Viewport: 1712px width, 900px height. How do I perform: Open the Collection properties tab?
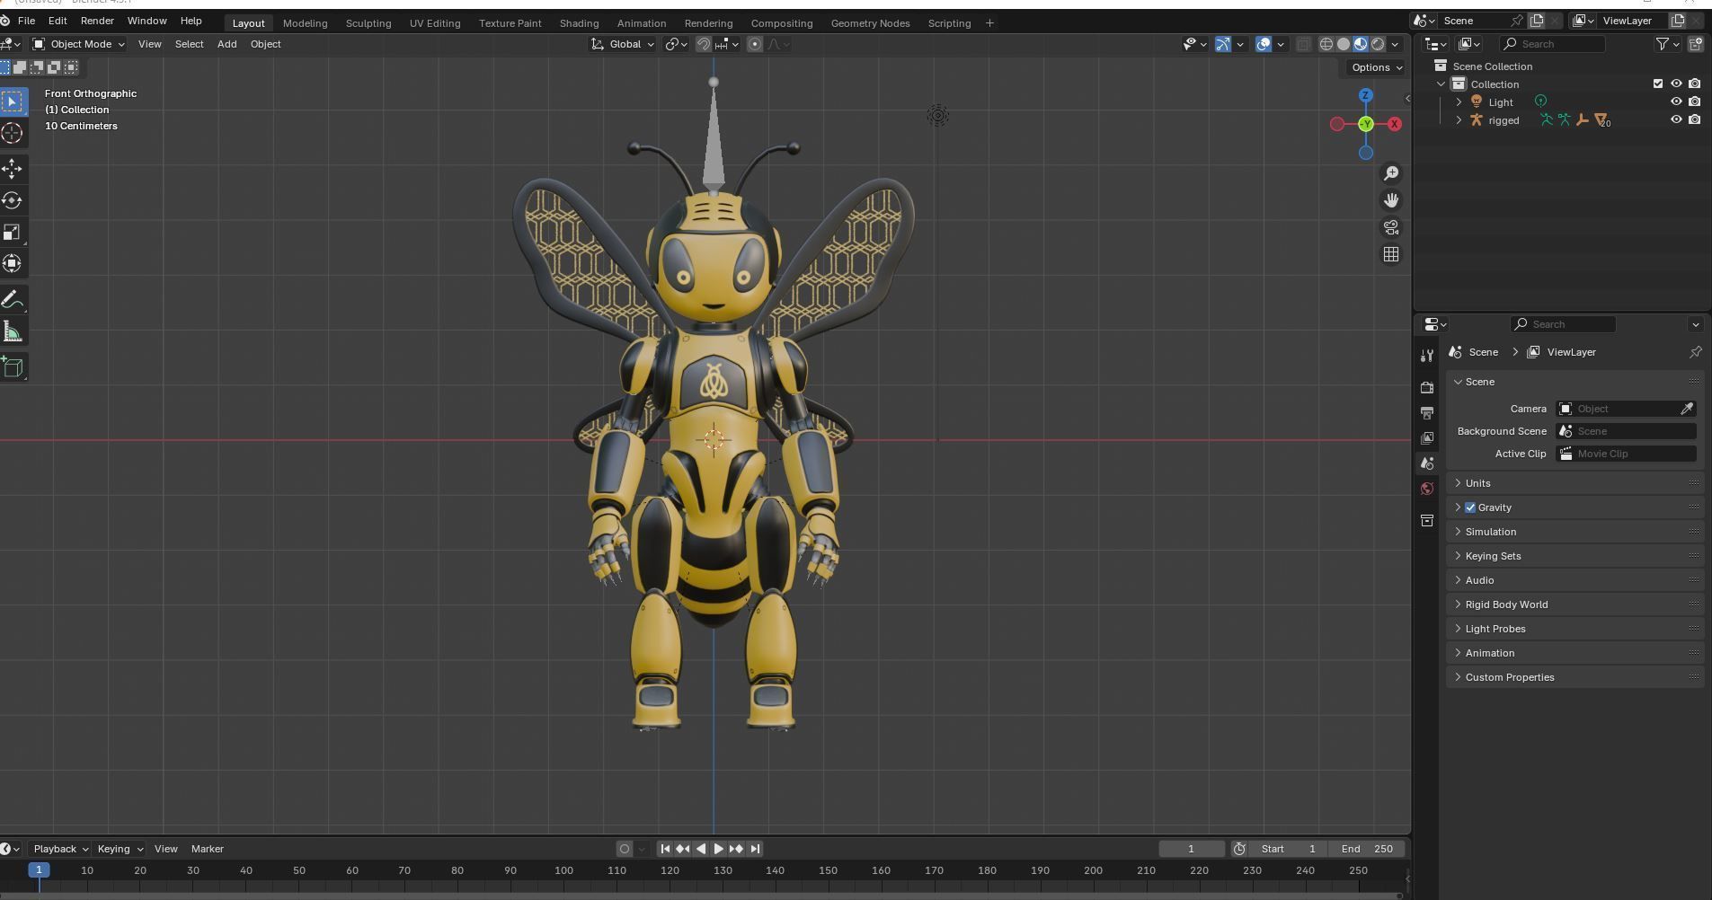1427,520
